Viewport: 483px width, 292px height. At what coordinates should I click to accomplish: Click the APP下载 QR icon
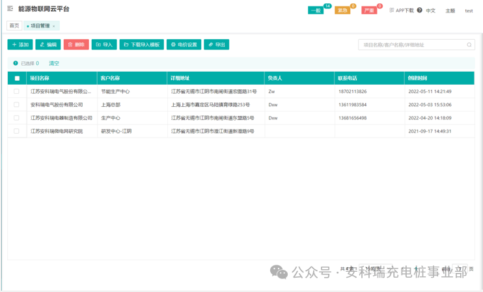[391, 10]
